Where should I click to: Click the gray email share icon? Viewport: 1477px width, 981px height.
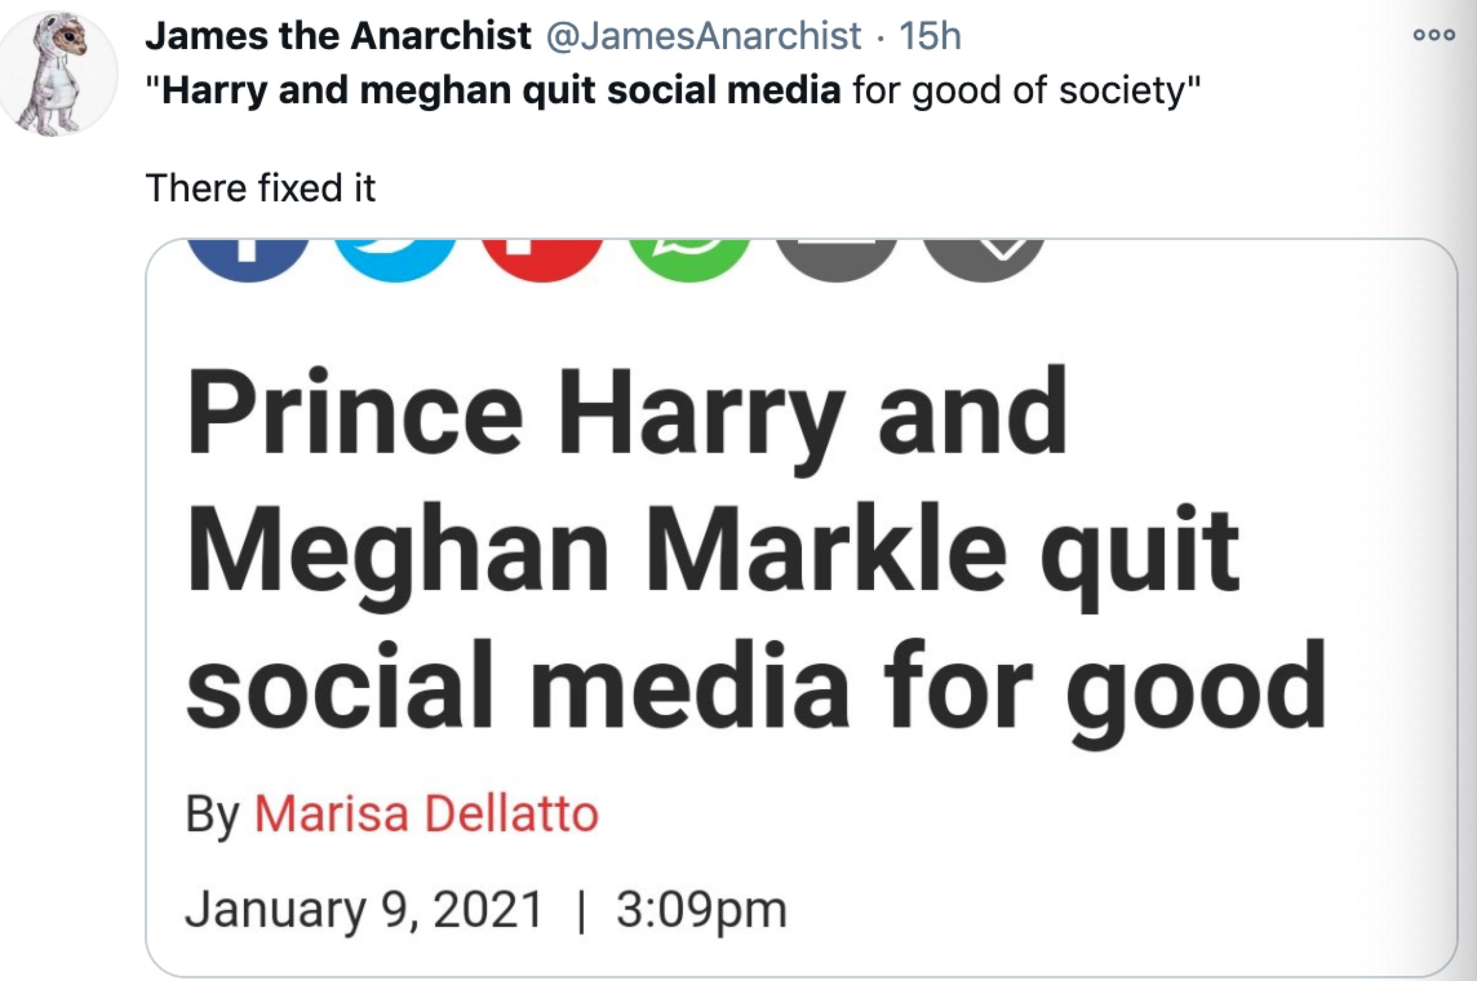tap(836, 259)
